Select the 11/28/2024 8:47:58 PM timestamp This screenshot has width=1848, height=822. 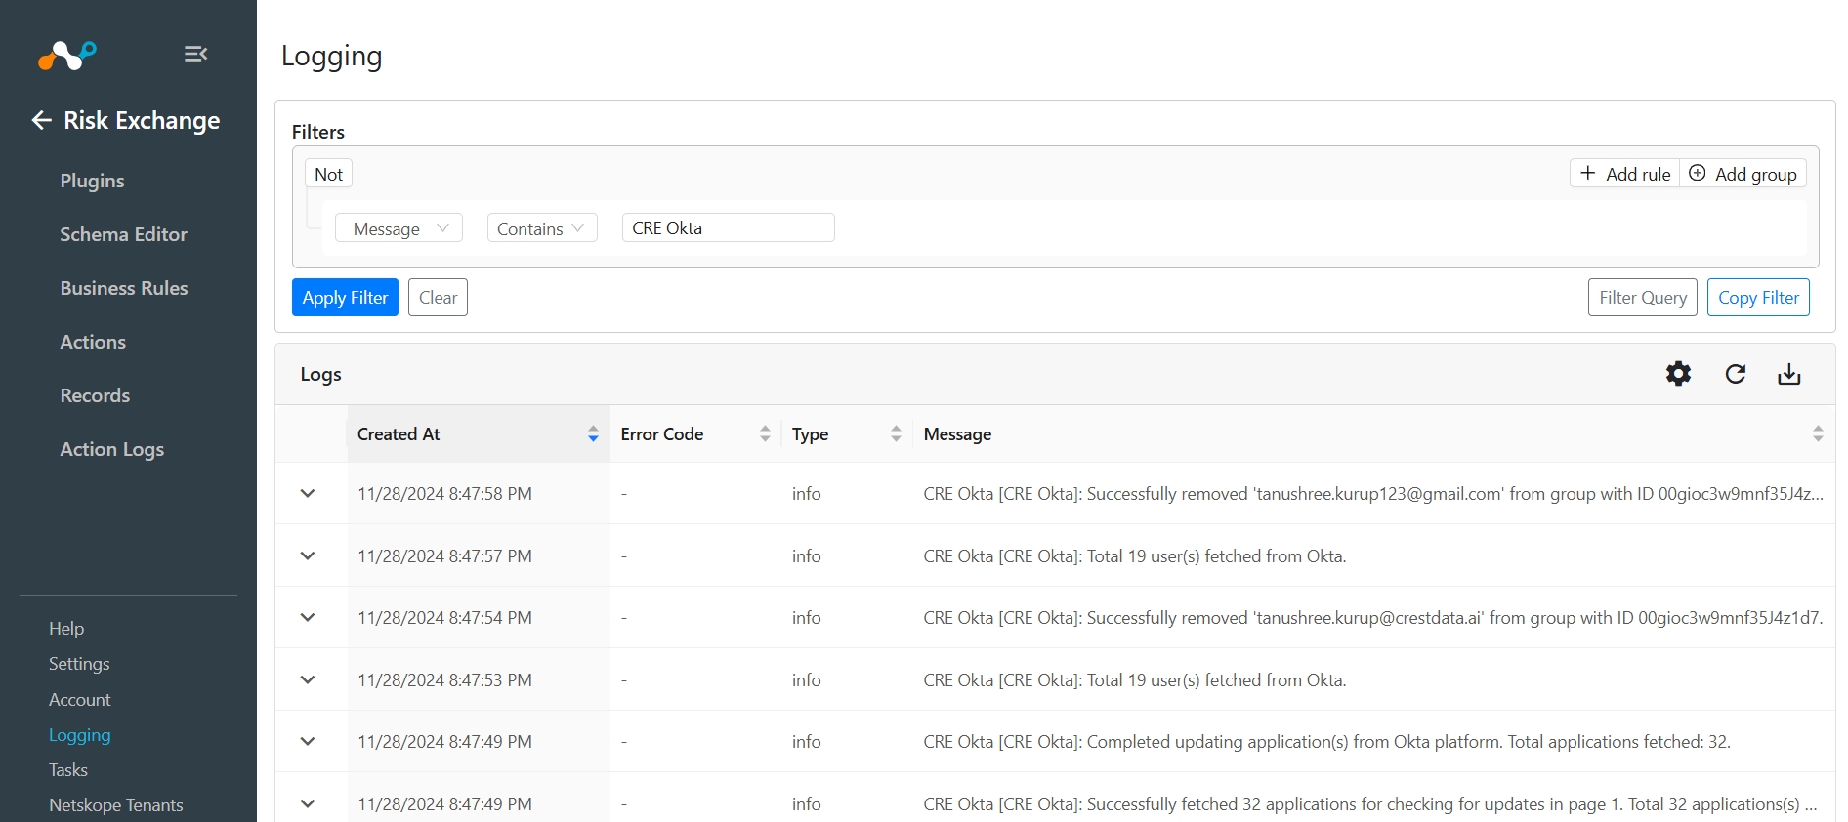444,494
